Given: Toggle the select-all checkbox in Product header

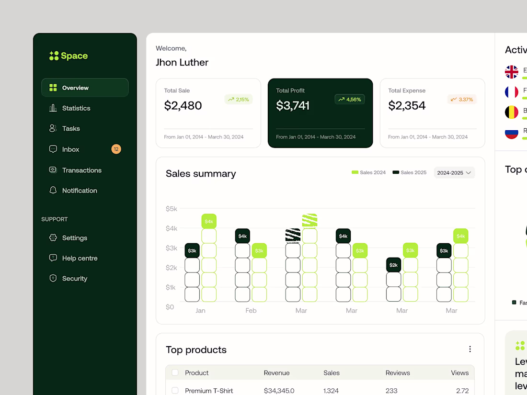Looking at the screenshot, I should point(175,372).
